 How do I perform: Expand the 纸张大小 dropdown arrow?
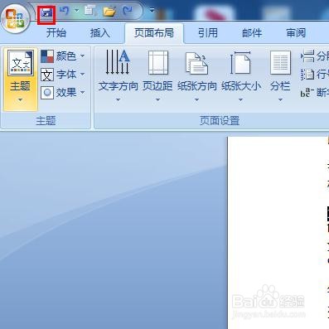240,99
